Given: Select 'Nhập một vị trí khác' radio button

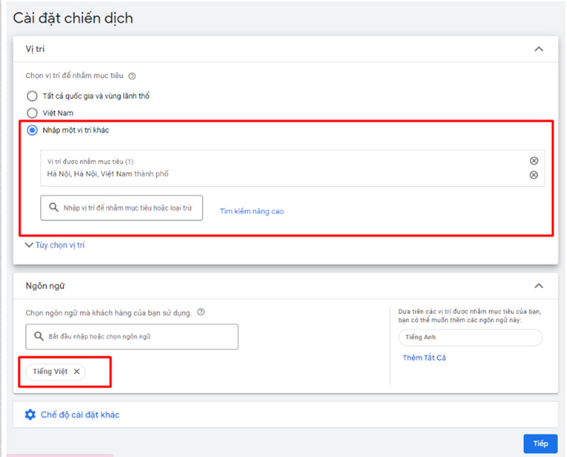Looking at the screenshot, I should 32,130.
